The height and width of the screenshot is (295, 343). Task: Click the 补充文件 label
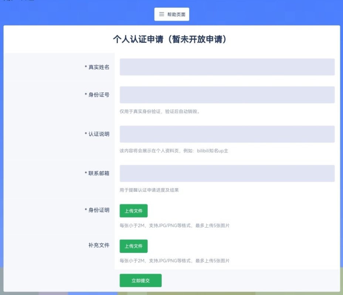click(98, 245)
